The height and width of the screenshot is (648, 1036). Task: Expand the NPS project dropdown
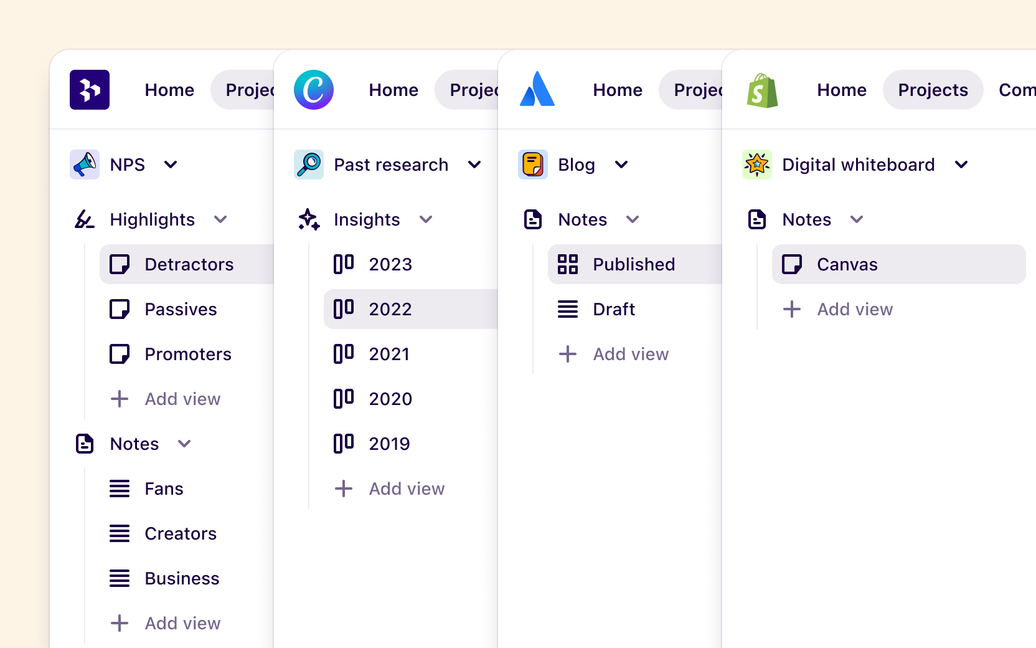(x=171, y=164)
